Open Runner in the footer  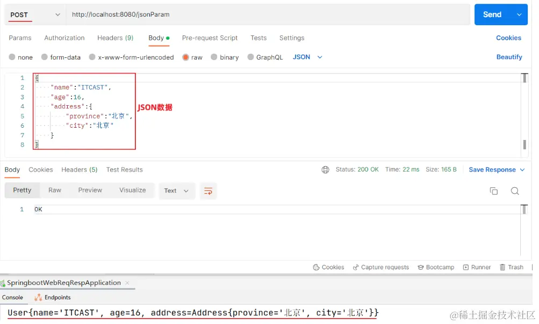coord(477,267)
